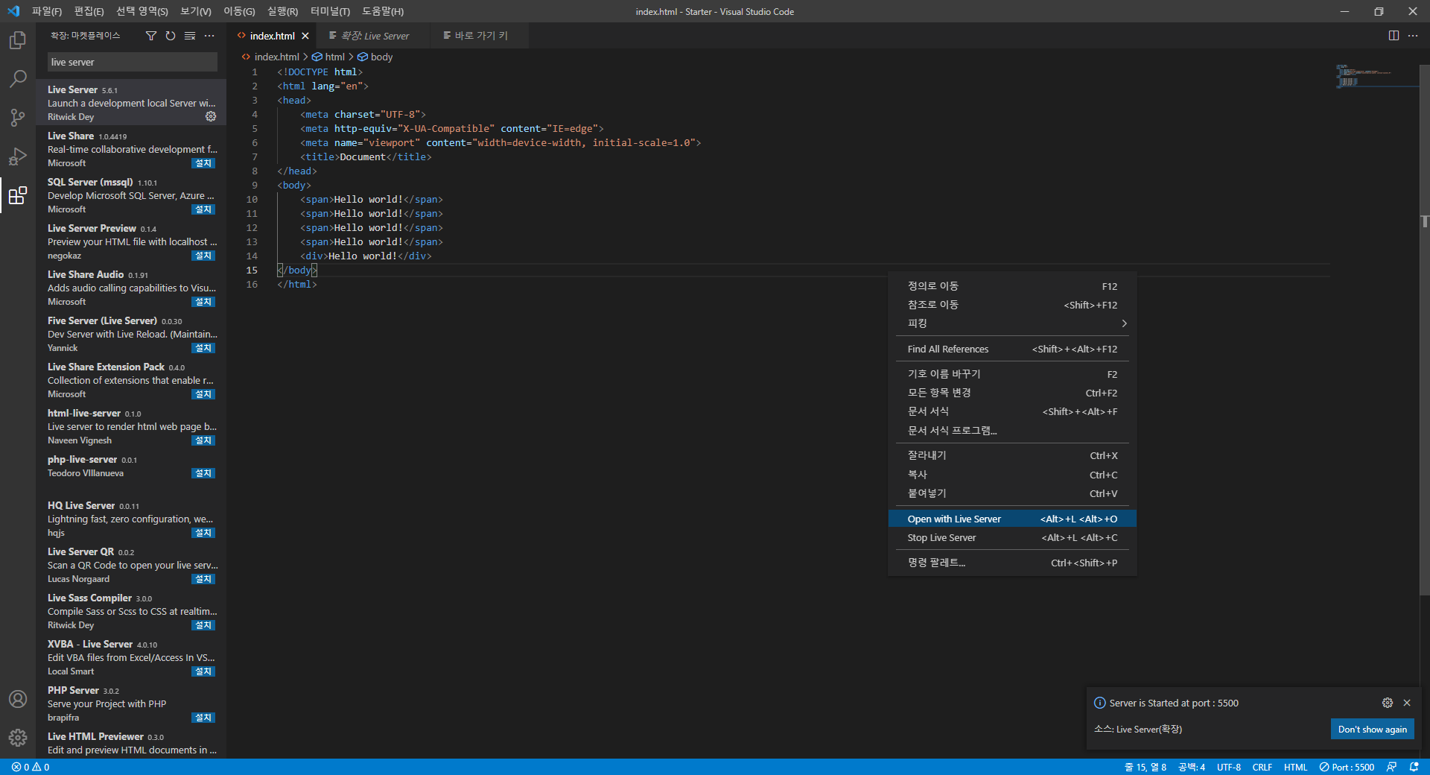Open the Search view in activity bar
Viewport: 1430px width, 775px height.
click(18, 78)
